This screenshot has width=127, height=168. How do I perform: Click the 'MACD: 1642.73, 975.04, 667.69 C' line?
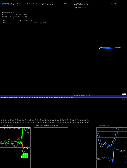(14, 17)
